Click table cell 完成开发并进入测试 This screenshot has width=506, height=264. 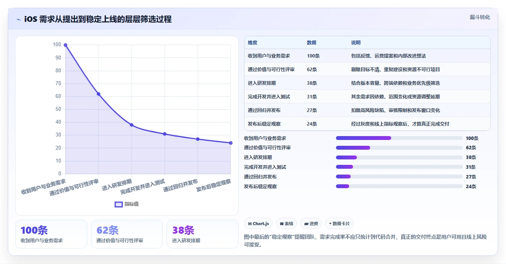269,96
